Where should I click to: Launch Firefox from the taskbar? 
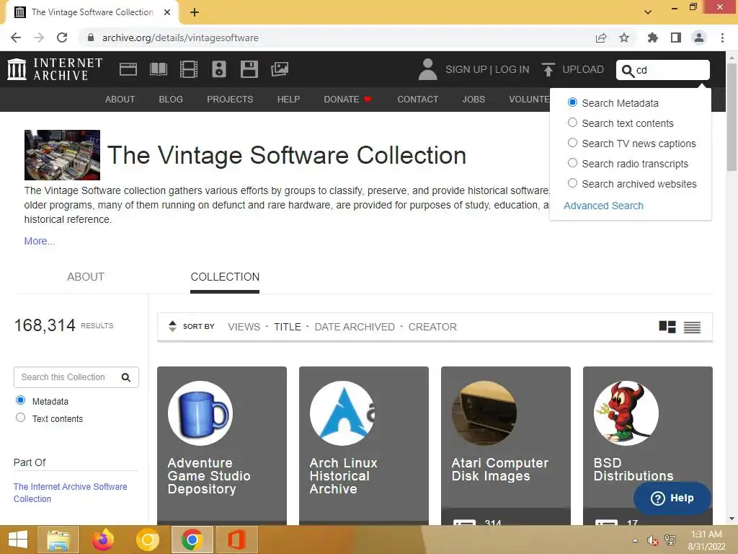point(102,540)
